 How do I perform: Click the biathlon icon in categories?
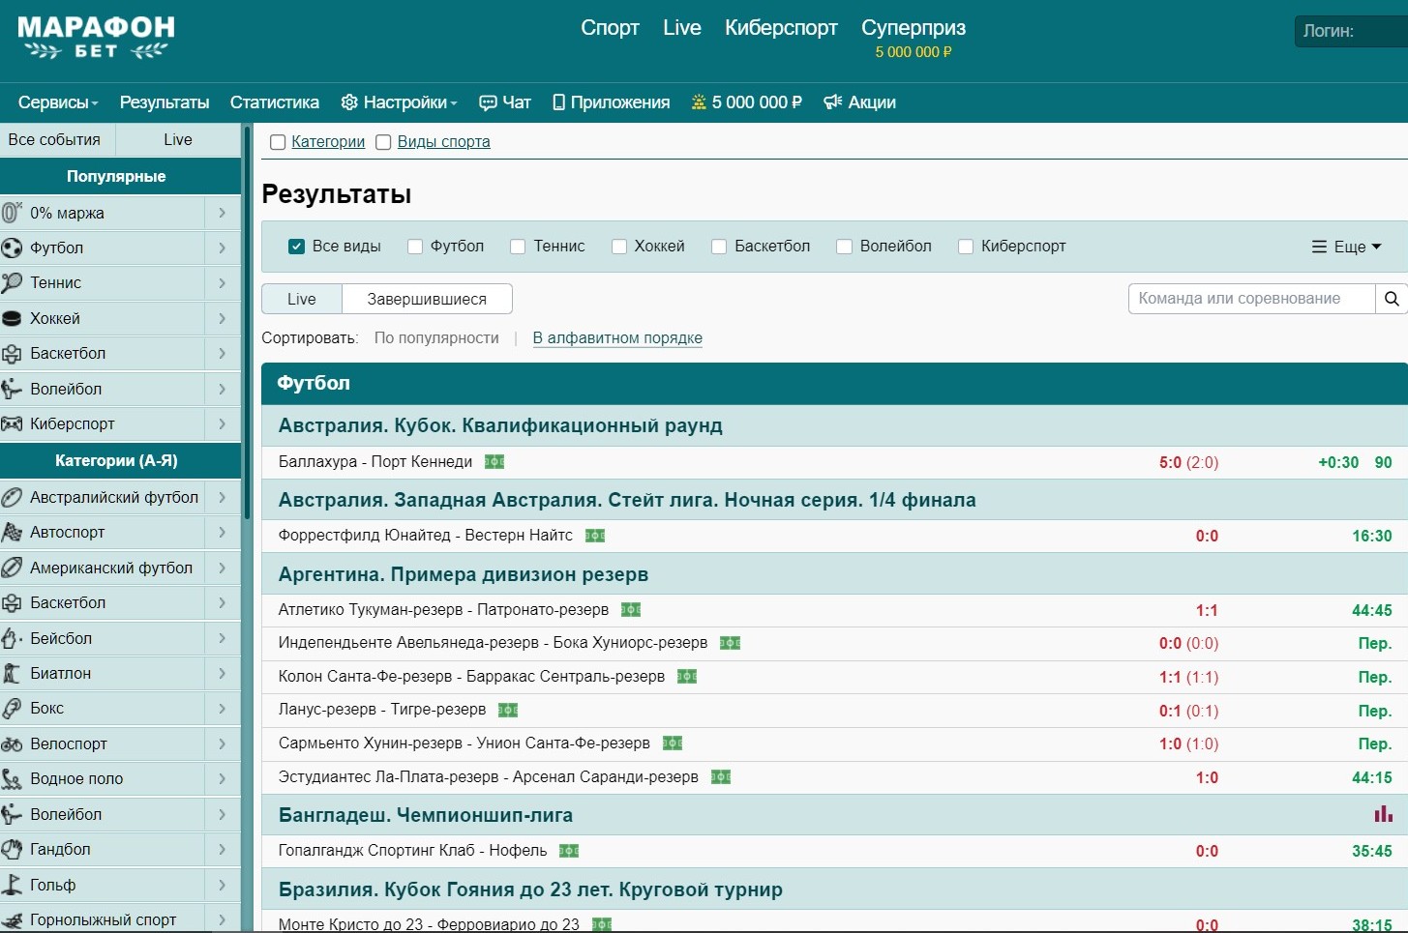point(12,673)
